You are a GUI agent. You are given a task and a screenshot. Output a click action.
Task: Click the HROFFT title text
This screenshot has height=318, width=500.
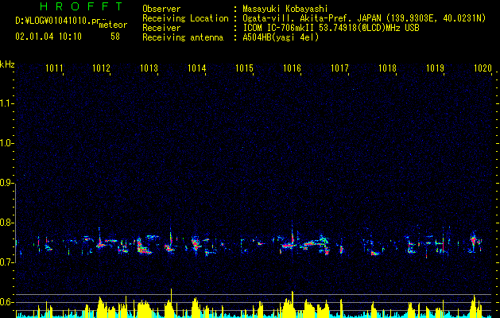coord(82,6)
